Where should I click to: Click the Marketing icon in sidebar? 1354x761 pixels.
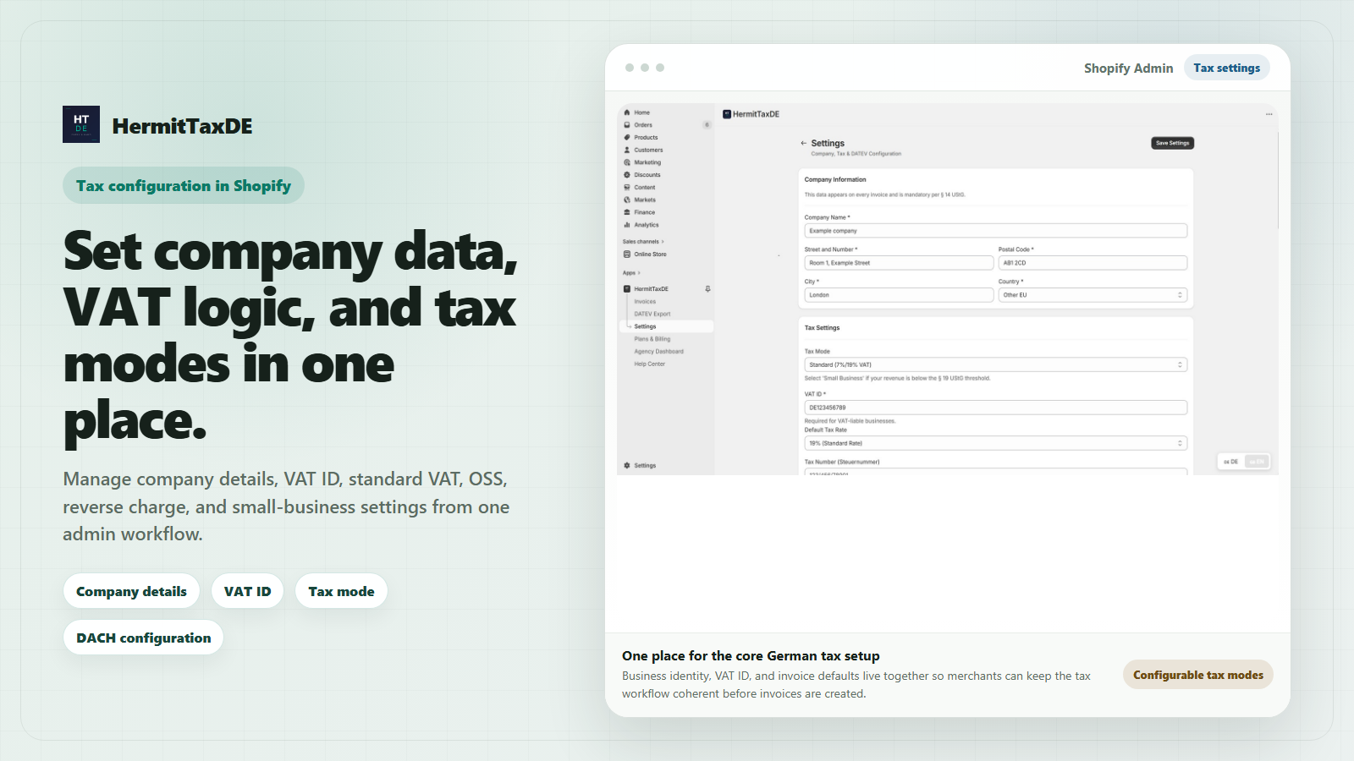(627, 162)
